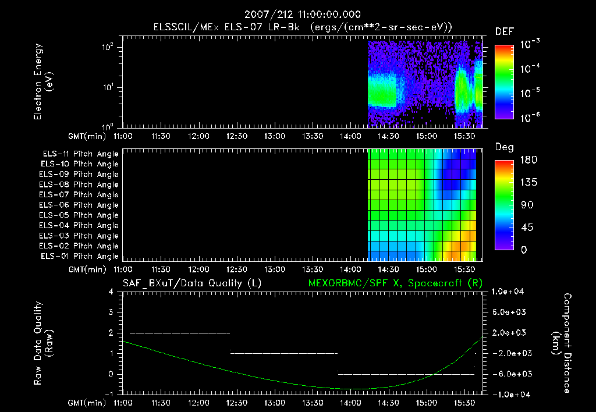Select the 'Electron Energy (eV)' axis label
Viewport: 596px width, 412px height.
click(43, 81)
